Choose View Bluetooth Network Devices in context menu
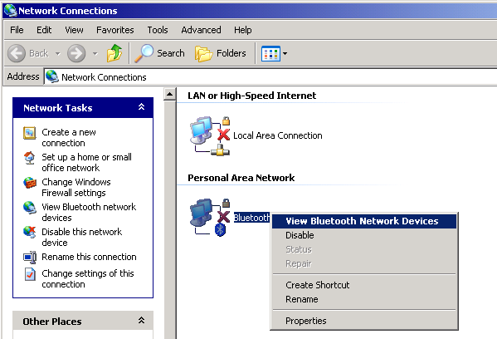The width and height of the screenshot is (497, 339). (x=364, y=221)
